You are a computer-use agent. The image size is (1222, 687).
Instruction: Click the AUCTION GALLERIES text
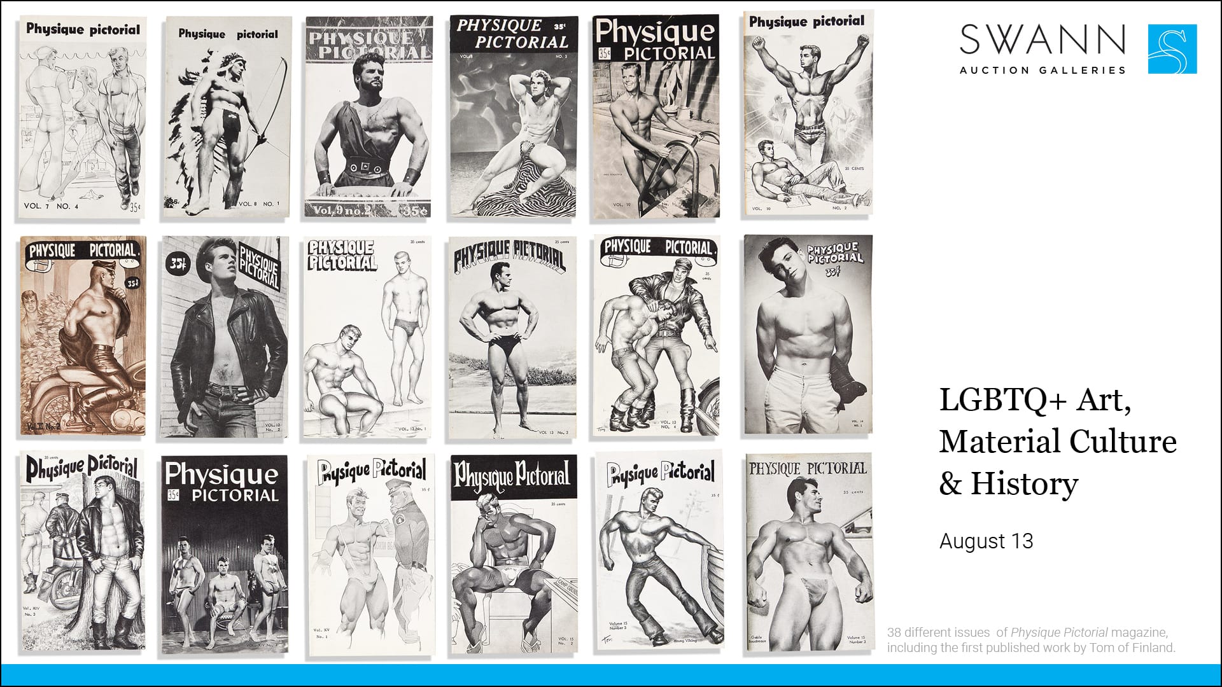click(1043, 70)
